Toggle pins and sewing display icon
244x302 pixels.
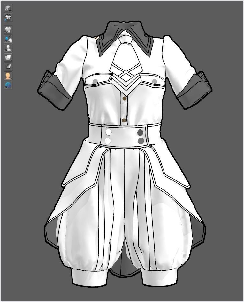tap(8, 39)
